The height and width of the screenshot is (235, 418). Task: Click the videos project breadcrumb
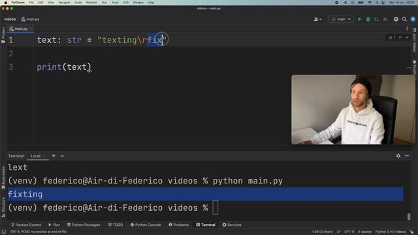pos(10,19)
